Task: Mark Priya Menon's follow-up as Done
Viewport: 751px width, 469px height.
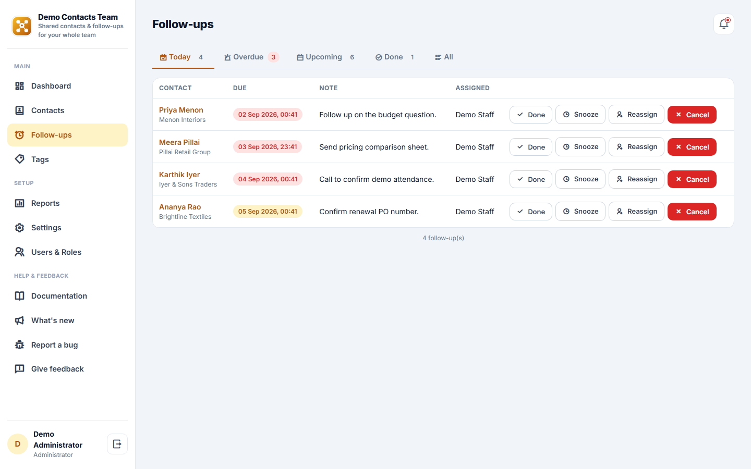Action: click(x=531, y=115)
